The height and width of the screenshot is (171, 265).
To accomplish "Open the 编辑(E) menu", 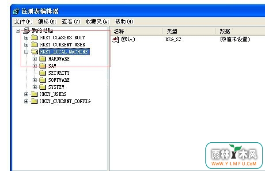I will [x=47, y=22].
